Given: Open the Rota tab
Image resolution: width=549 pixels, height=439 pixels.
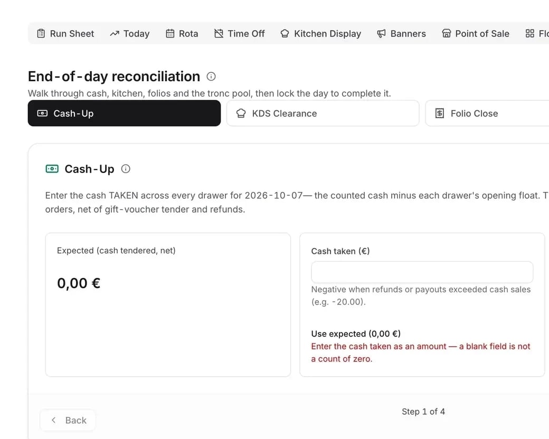Looking at the screenshot, I should point(182,34).
